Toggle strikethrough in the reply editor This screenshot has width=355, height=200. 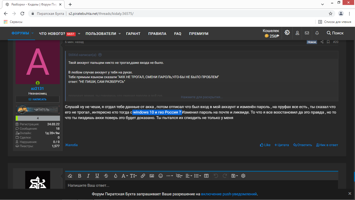coord(106,176)
